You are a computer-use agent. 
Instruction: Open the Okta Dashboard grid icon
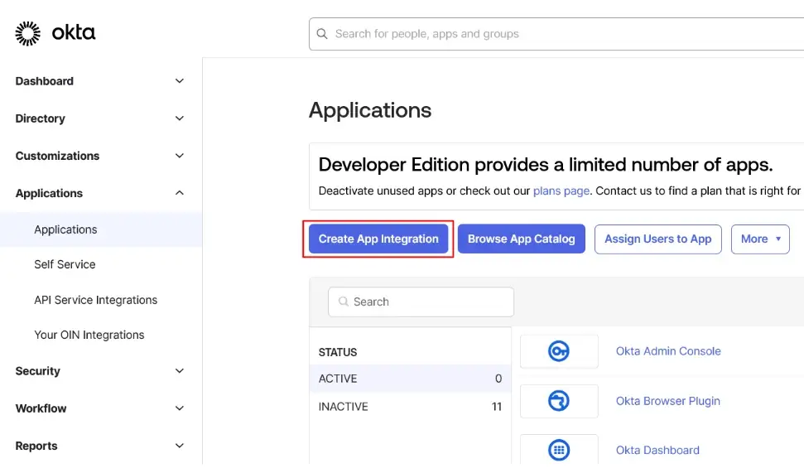[x=559, y=450]
